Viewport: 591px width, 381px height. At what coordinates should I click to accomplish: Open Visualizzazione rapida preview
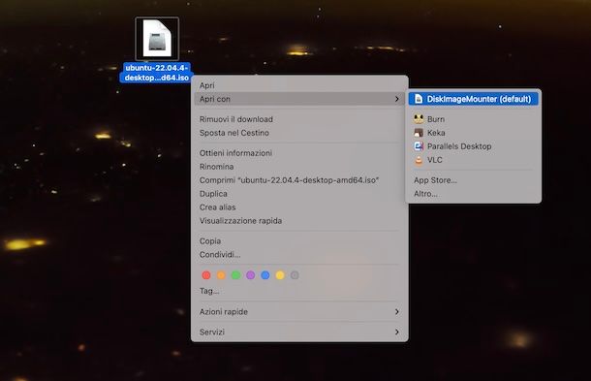point(299,221)
